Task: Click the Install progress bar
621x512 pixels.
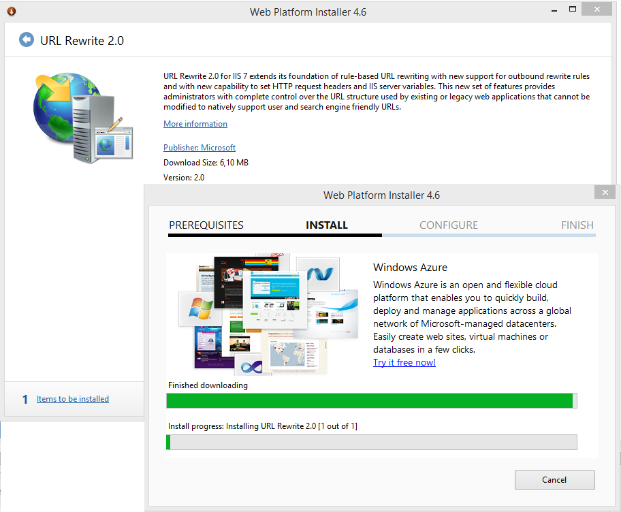Action: (x=372, y=443)
